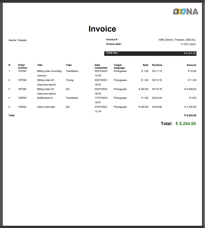Click the black Total due bar label

[x=112, y=53]
